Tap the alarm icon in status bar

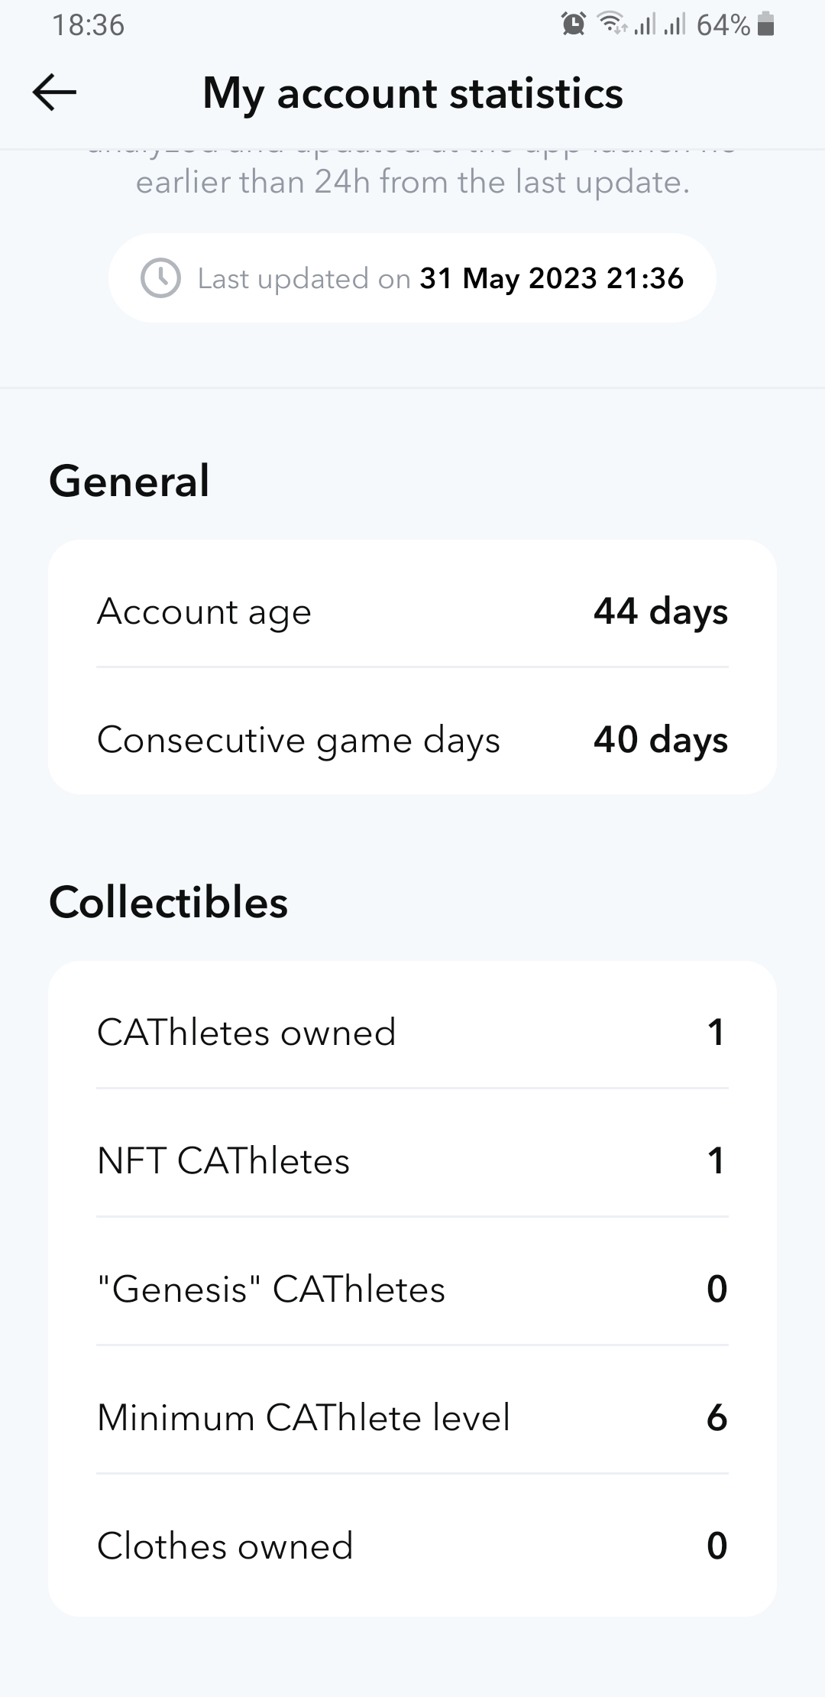(574, 24)
